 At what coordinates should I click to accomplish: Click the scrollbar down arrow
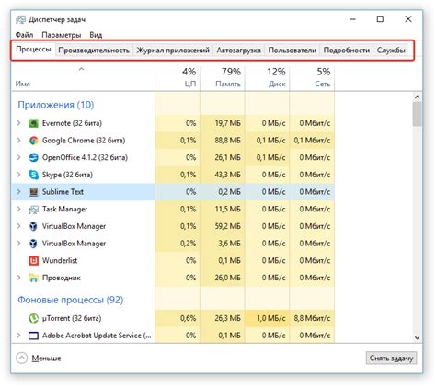coord(417,337)
